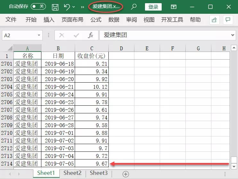Expand the formula bar chevron

pyautogui.click(x=233, y=35)
